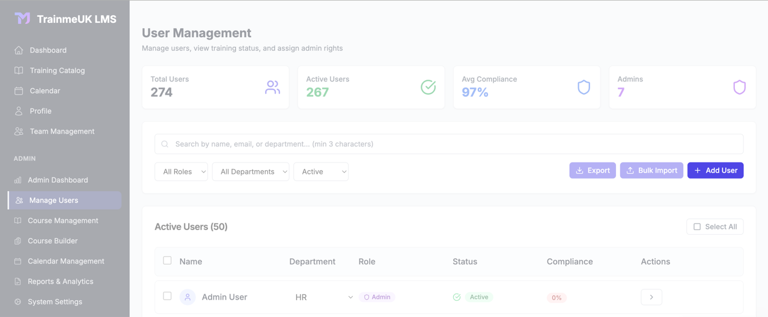
Task: Open the Active status filter dropdown
Action: (x=321, y=172)
